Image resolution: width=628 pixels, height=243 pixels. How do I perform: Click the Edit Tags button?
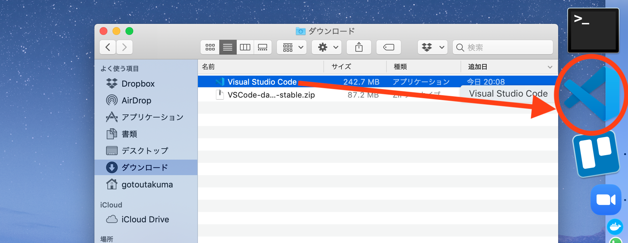pos(389,47)
